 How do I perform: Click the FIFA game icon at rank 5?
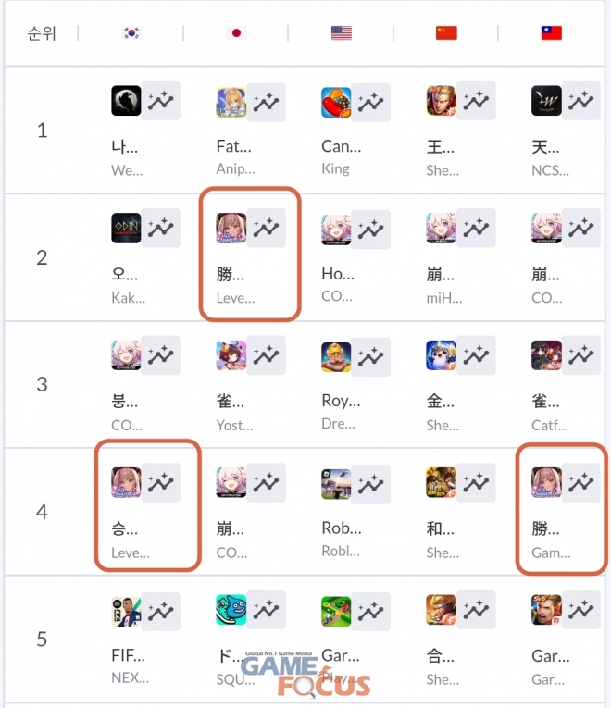pos(126,611)
